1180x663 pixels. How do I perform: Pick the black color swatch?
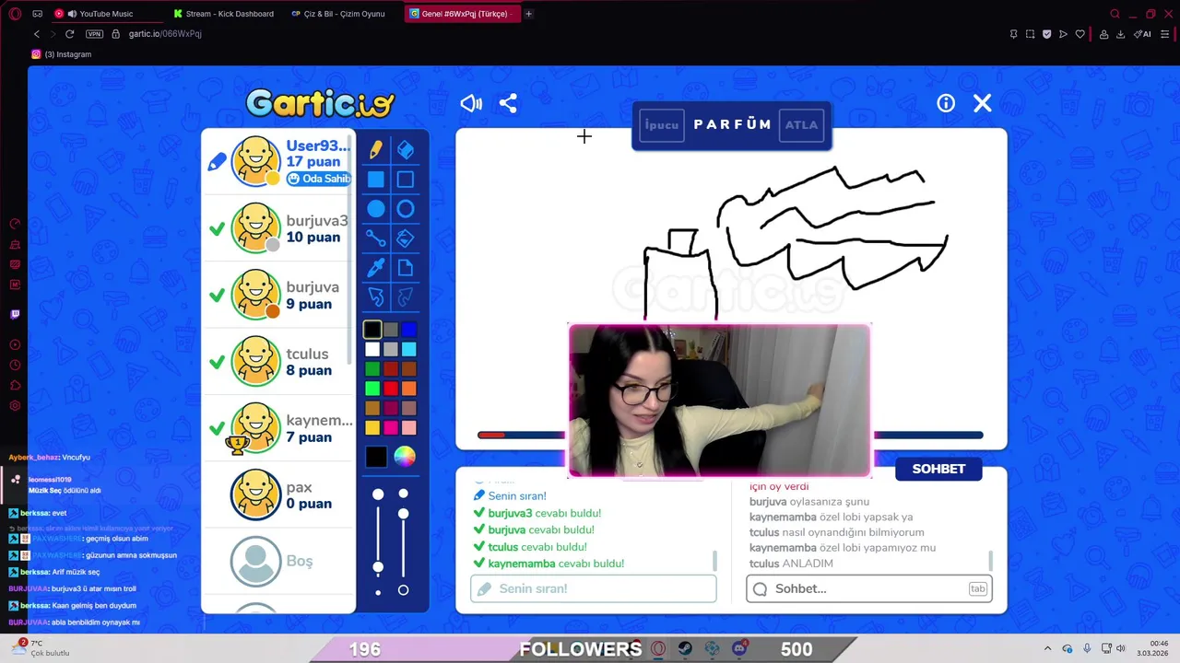pos(372,330)
